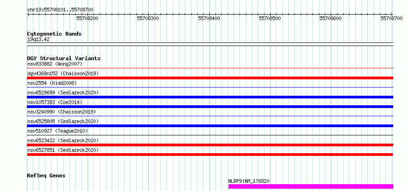The image size is (406, 191).
Task: Open variant nsv833882 (Wong2007)
Action: coord(55,64)
